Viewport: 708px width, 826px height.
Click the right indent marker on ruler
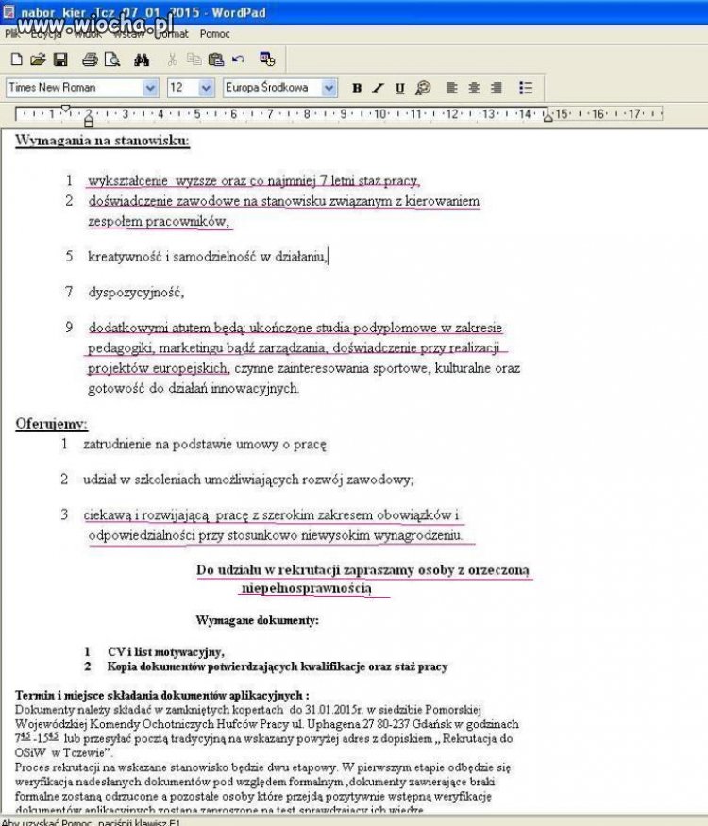pos(548,117)
